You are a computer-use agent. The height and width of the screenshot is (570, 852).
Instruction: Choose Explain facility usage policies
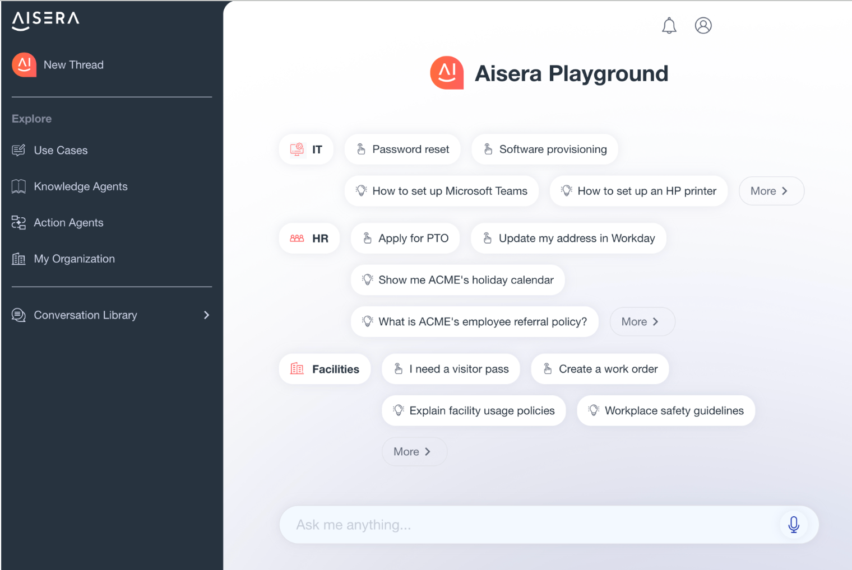point(474,410)
